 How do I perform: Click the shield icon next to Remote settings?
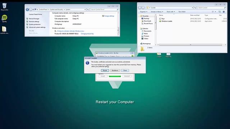tap(27, 21)
